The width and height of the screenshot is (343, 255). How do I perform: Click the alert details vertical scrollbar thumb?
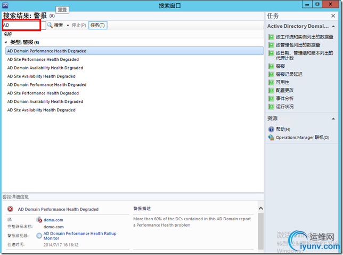tap(261, 230)
